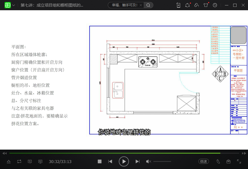Expand the dropdown arrow beside the logo
248x169 pixels.
tap(14, 5)
